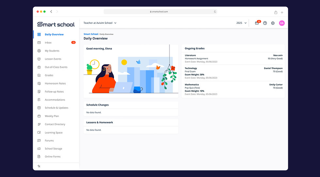This screenshot has height=177, width=320.
Task: Open the 2025 year dropdown
Action: (x=241, y=23)
